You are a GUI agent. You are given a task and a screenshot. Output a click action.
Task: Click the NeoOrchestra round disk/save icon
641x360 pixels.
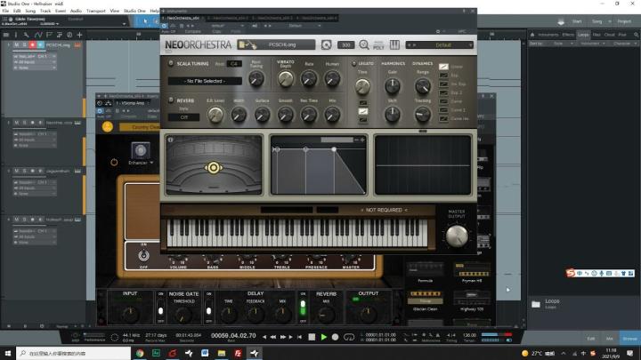[x=326, y=44]
